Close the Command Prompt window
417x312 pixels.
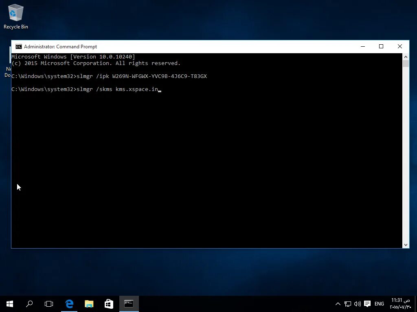click(400, 46)
